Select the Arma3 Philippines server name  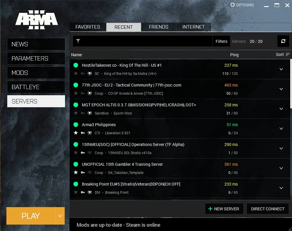click(99, 125)
